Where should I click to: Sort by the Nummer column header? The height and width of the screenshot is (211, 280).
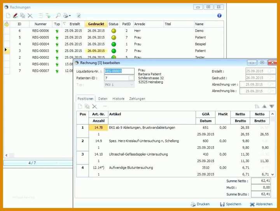[40, 24]
